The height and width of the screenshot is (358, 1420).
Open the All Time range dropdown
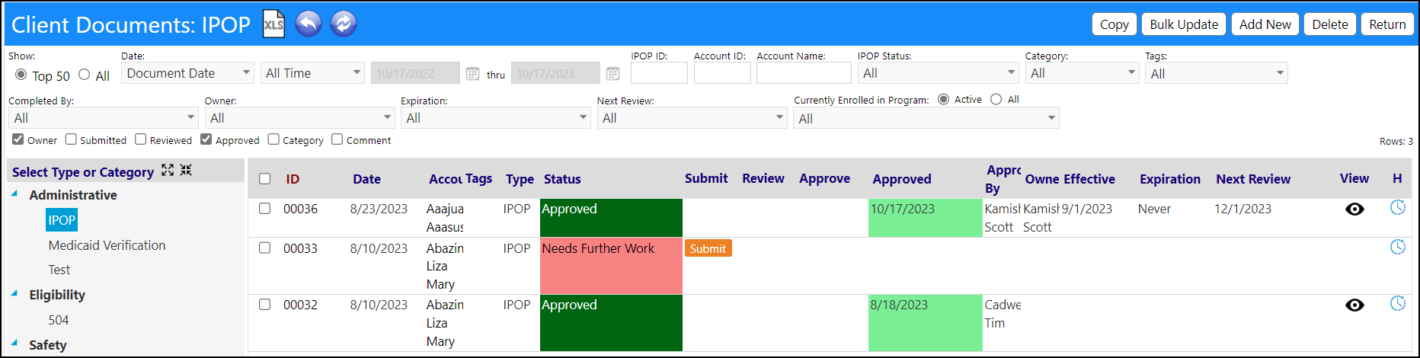point(312,73)
